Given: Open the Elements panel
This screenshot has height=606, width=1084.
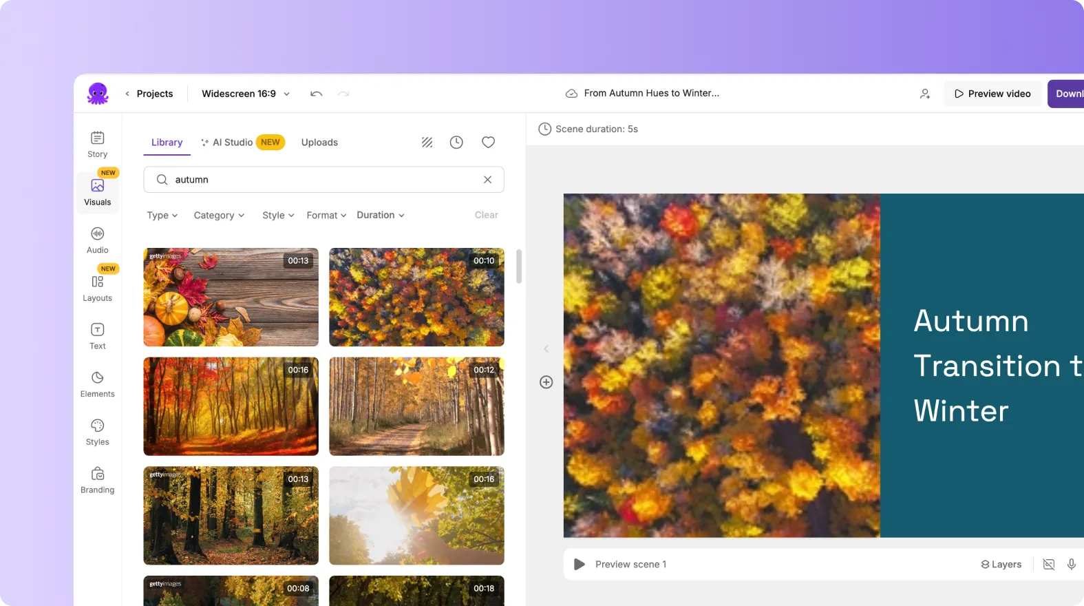Looking at the screenshot, I should coord(97,384).
